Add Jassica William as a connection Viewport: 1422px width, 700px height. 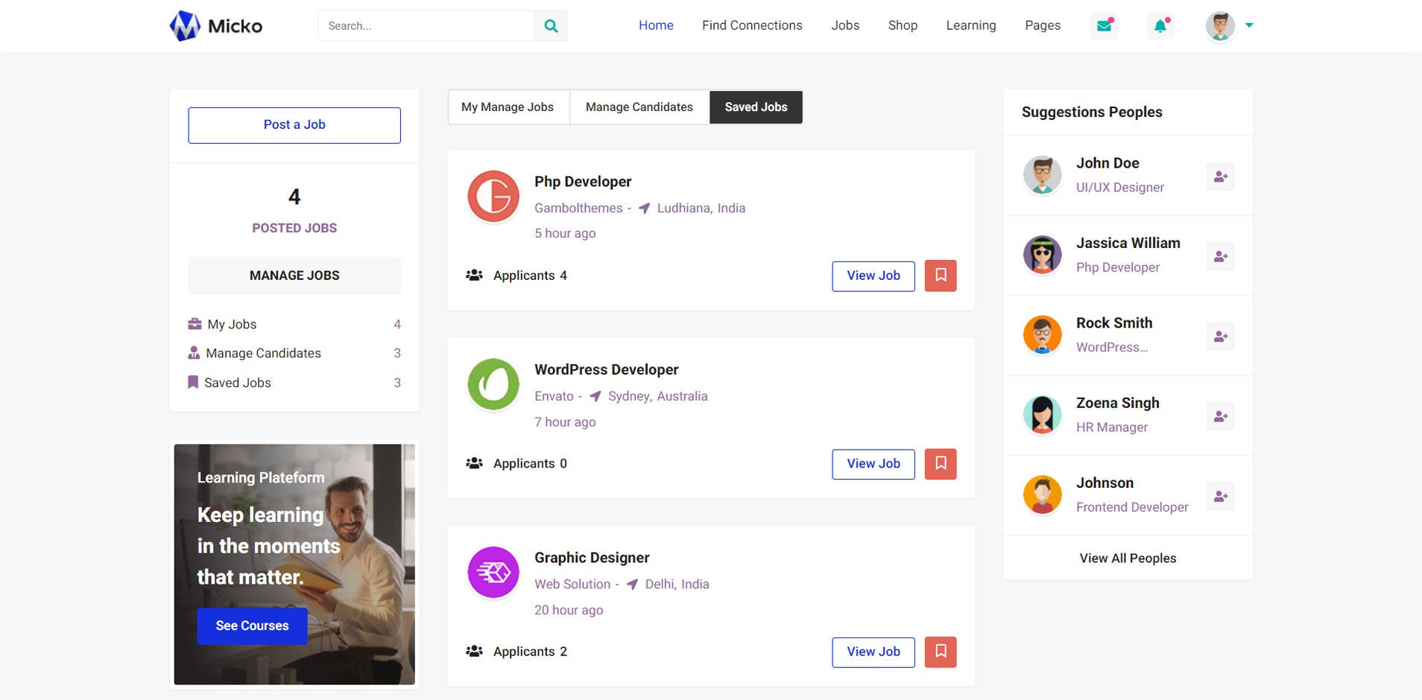click(x=1220, y=257)
